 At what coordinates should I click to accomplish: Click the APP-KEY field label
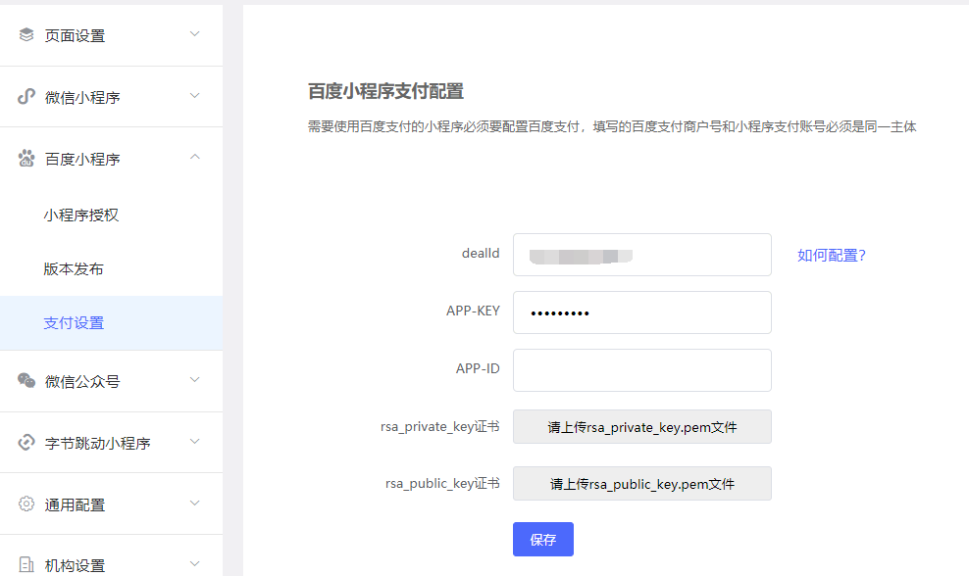click(473, 311)
